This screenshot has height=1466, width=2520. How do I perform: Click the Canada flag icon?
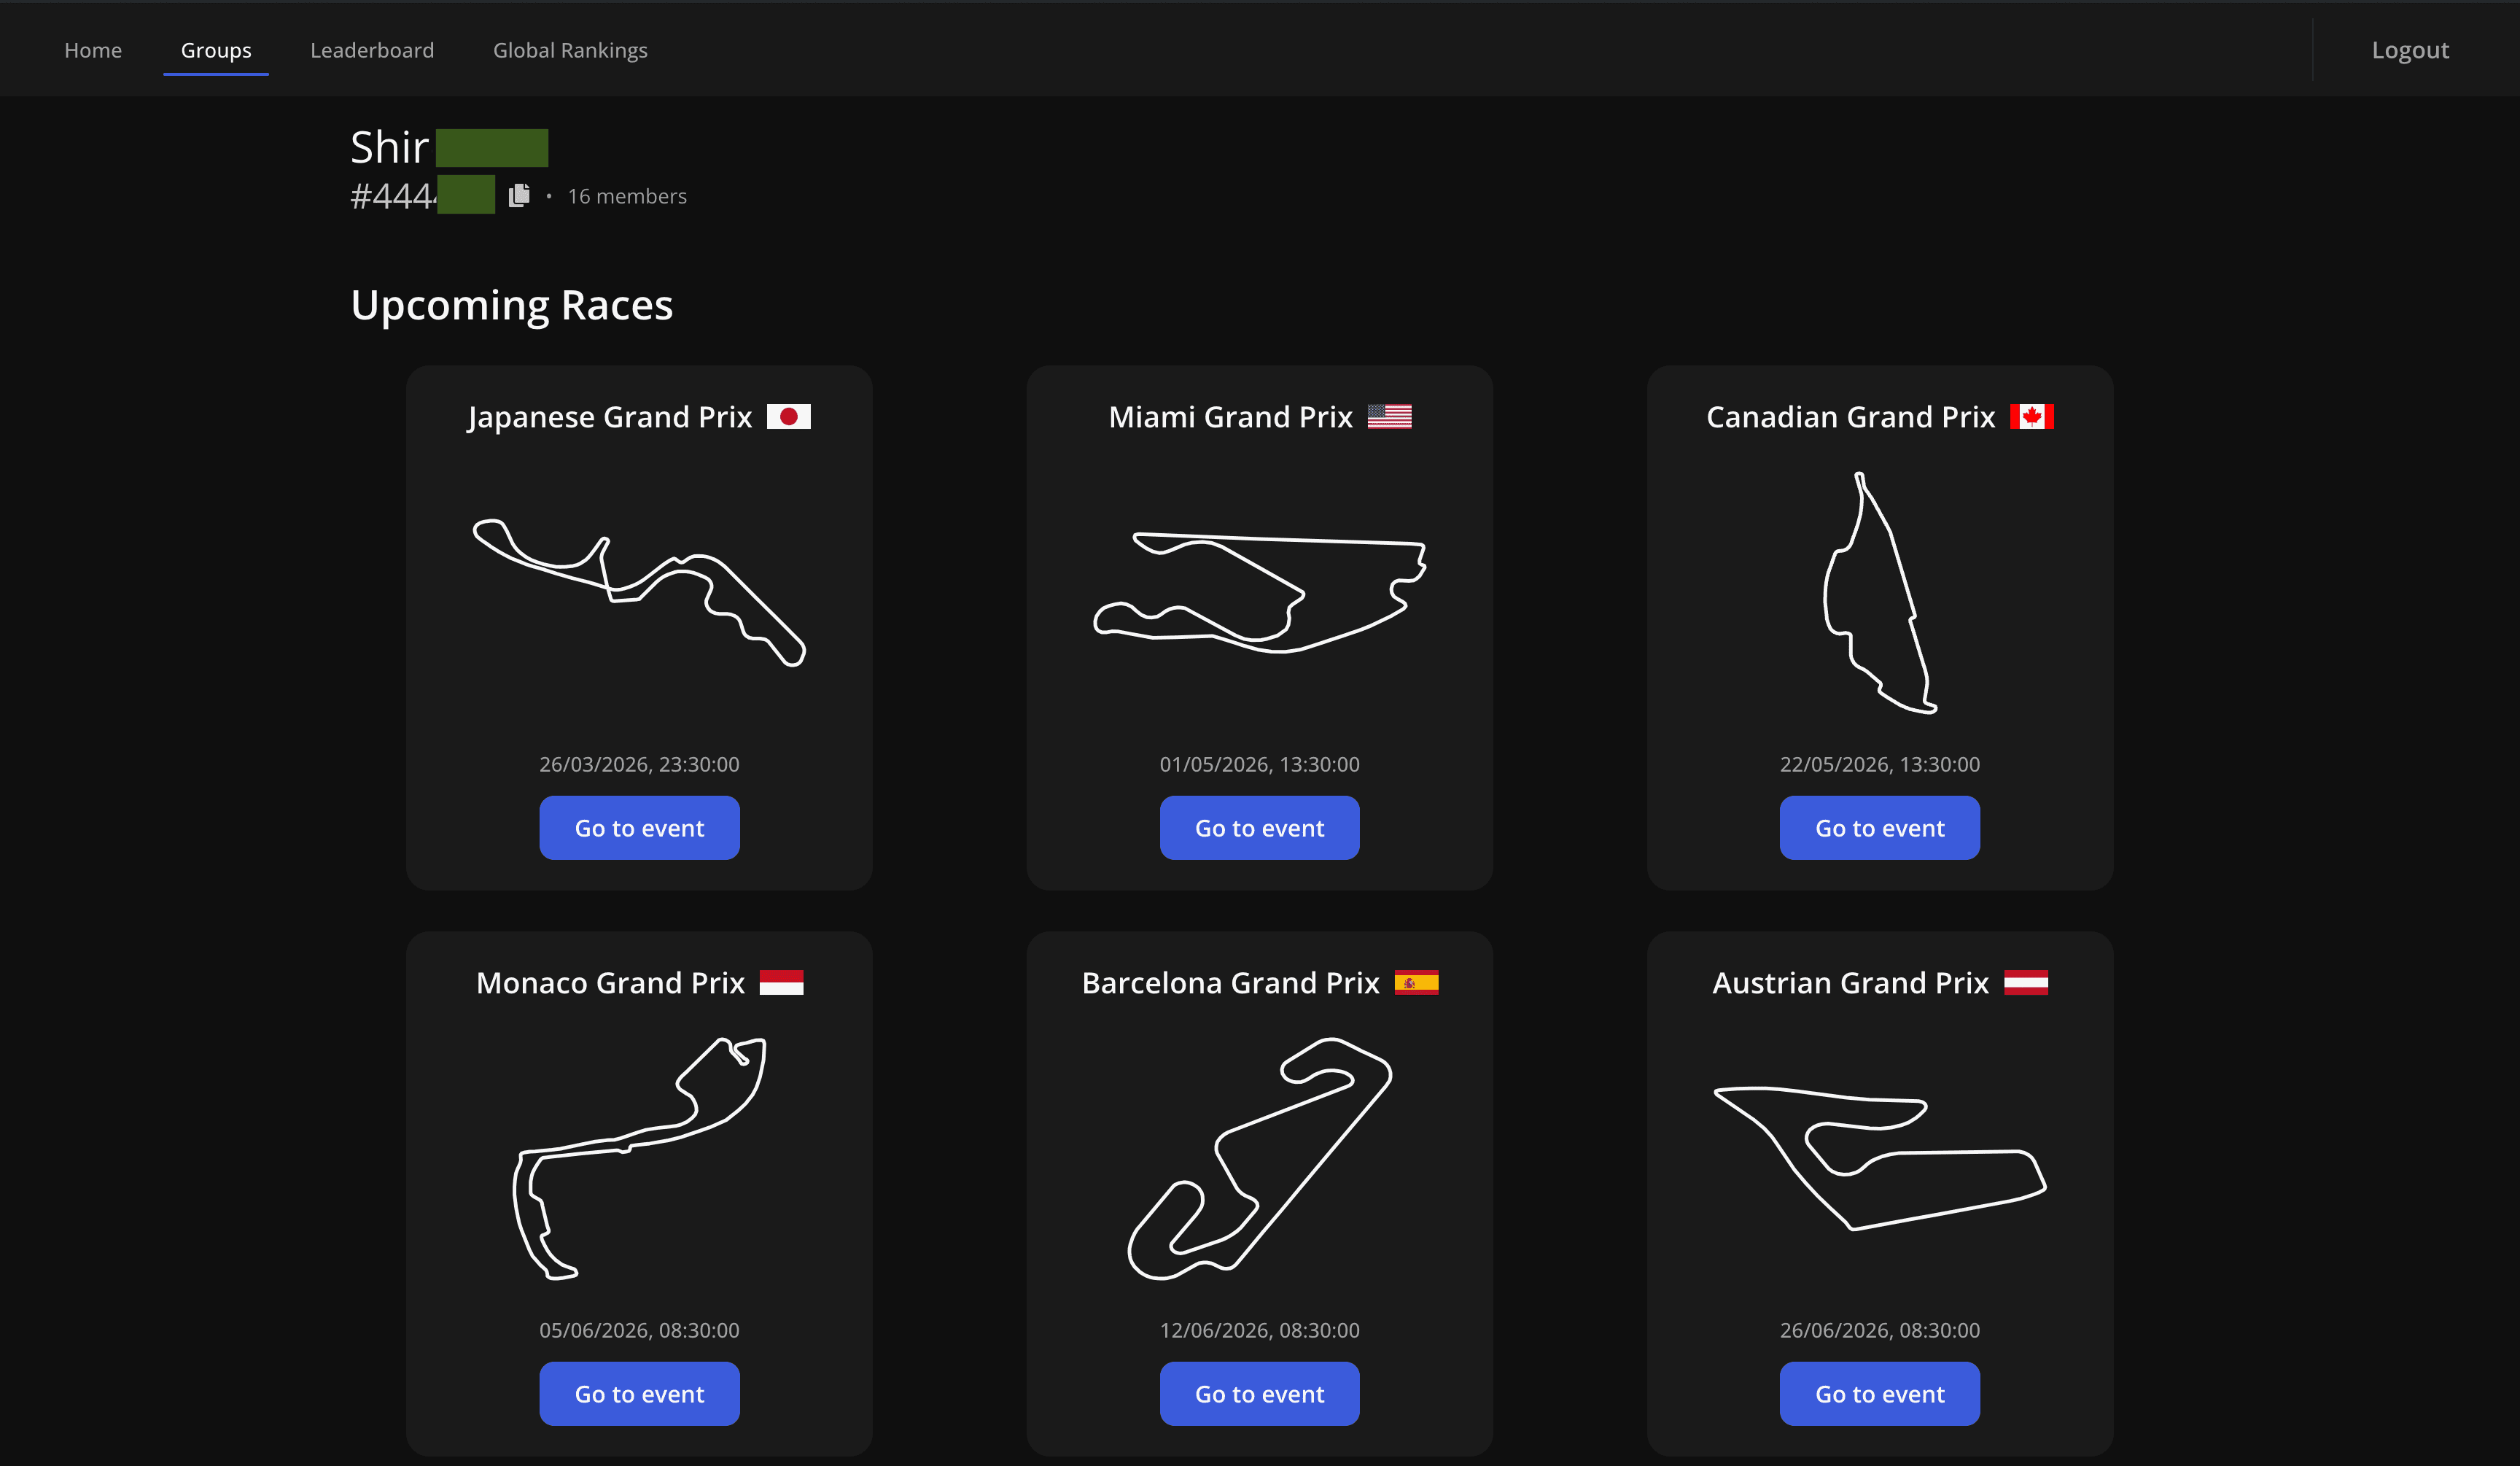(x=2031, y=416)
